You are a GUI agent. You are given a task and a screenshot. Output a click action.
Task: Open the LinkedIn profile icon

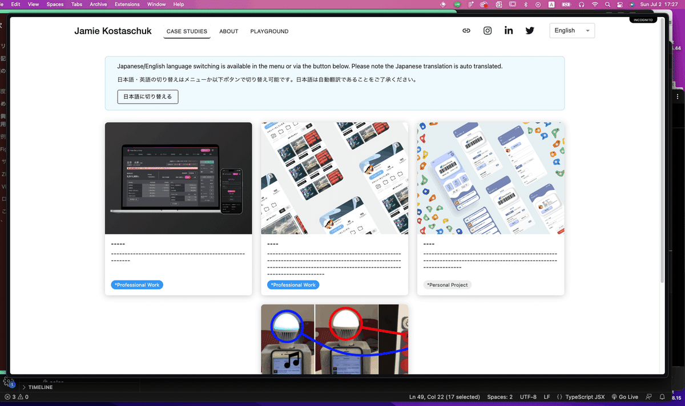(x=509, y=31)
